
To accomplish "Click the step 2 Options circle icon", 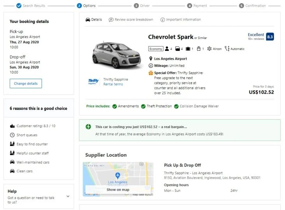I will point(79,5).
